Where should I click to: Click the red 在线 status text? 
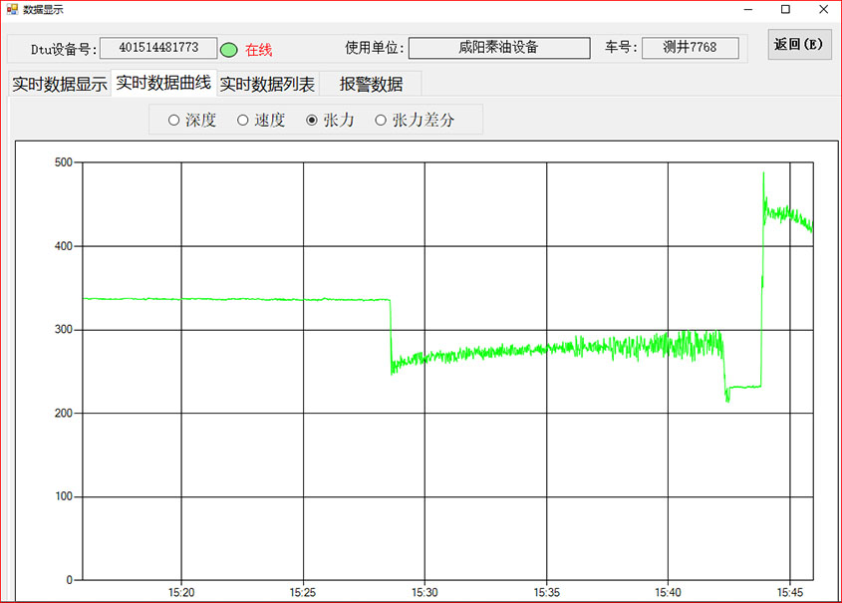(259, 50)
